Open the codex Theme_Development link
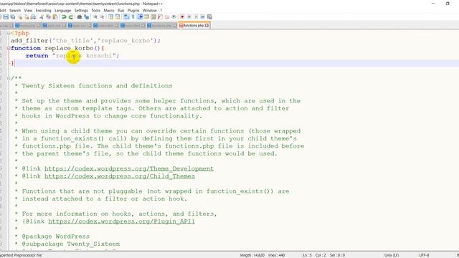459x258 pixels. point(129,169)
